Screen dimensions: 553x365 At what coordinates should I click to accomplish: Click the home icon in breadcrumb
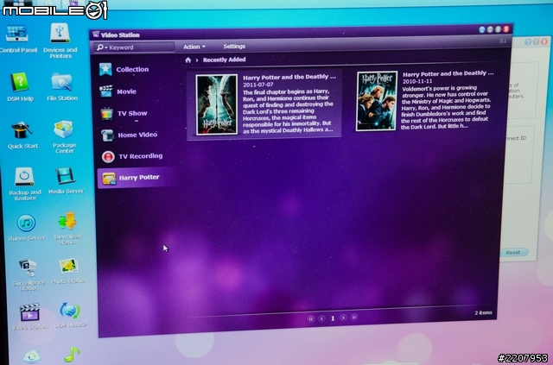click(x=188, y=60)
